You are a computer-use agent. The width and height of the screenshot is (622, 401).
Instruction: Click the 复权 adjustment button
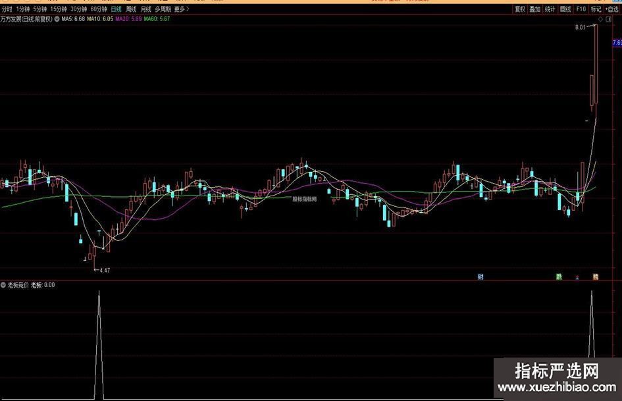point(520,9)
